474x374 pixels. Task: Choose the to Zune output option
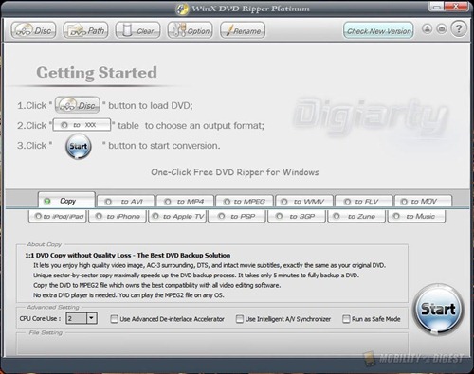[x=356, y=217]
